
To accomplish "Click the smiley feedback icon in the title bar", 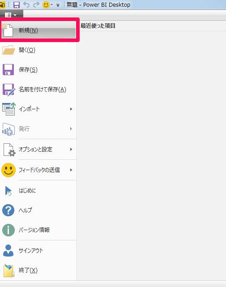I will coord(46,5).
